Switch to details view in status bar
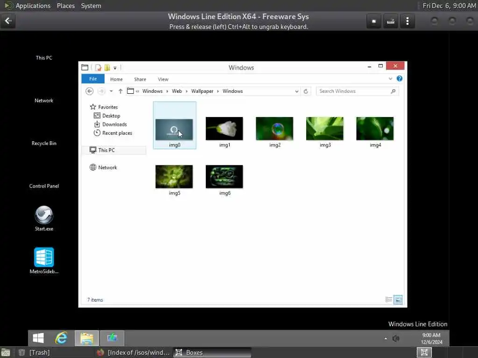 point(389,300)
